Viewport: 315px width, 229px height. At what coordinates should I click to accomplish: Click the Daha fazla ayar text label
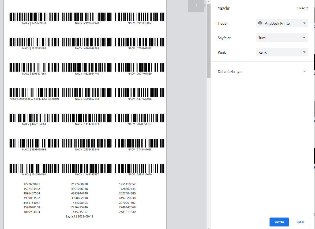point(230,72)
